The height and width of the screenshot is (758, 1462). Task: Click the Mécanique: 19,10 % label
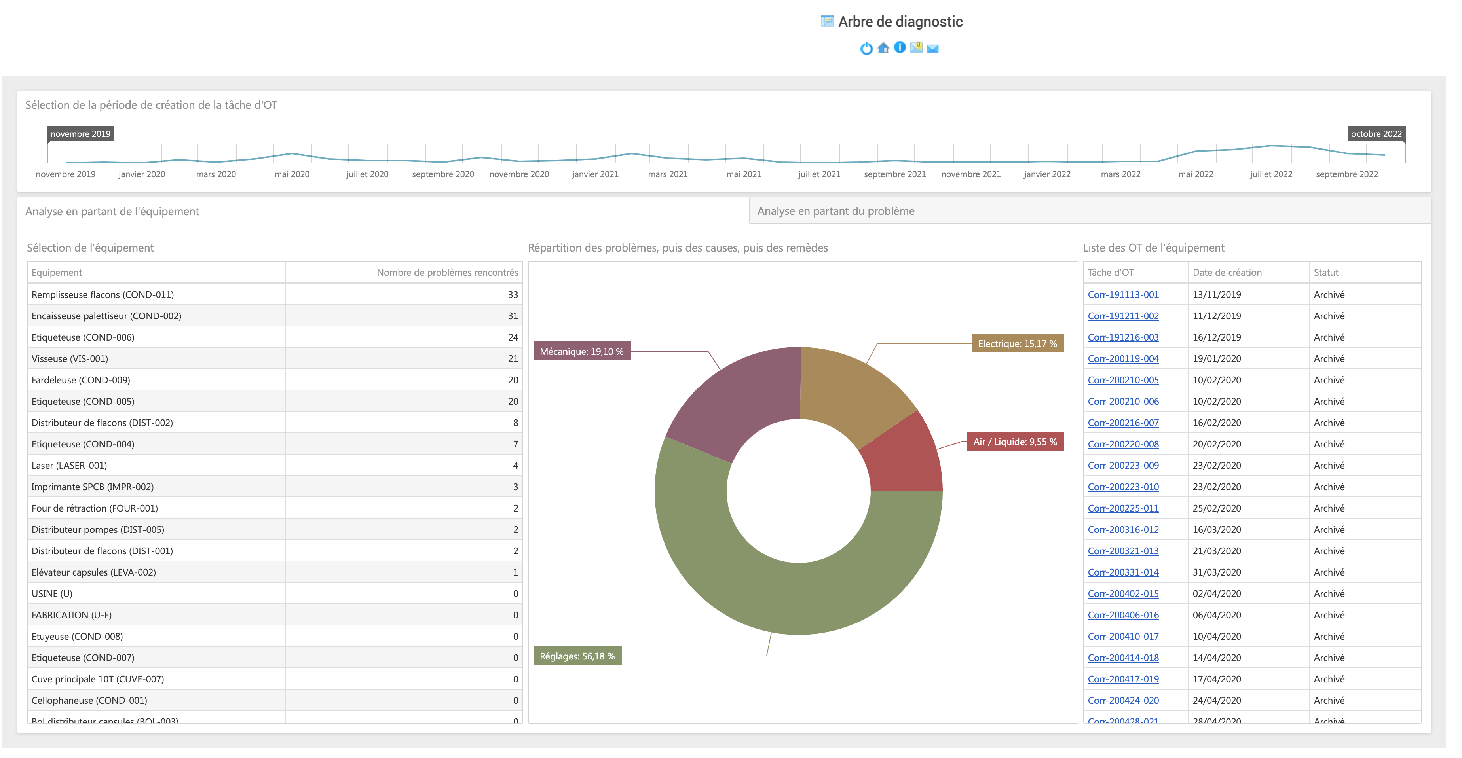pos(582,352)
